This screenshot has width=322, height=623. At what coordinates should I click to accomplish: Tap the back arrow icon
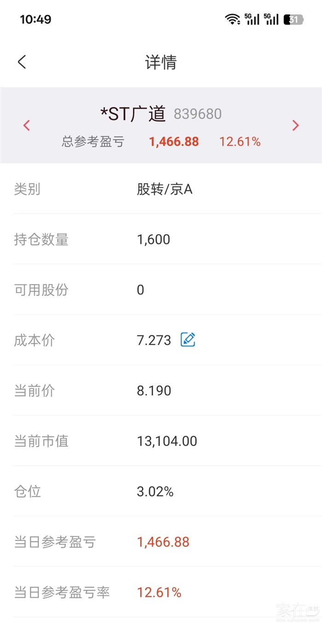pyautogui.click(x=22, y=62)
